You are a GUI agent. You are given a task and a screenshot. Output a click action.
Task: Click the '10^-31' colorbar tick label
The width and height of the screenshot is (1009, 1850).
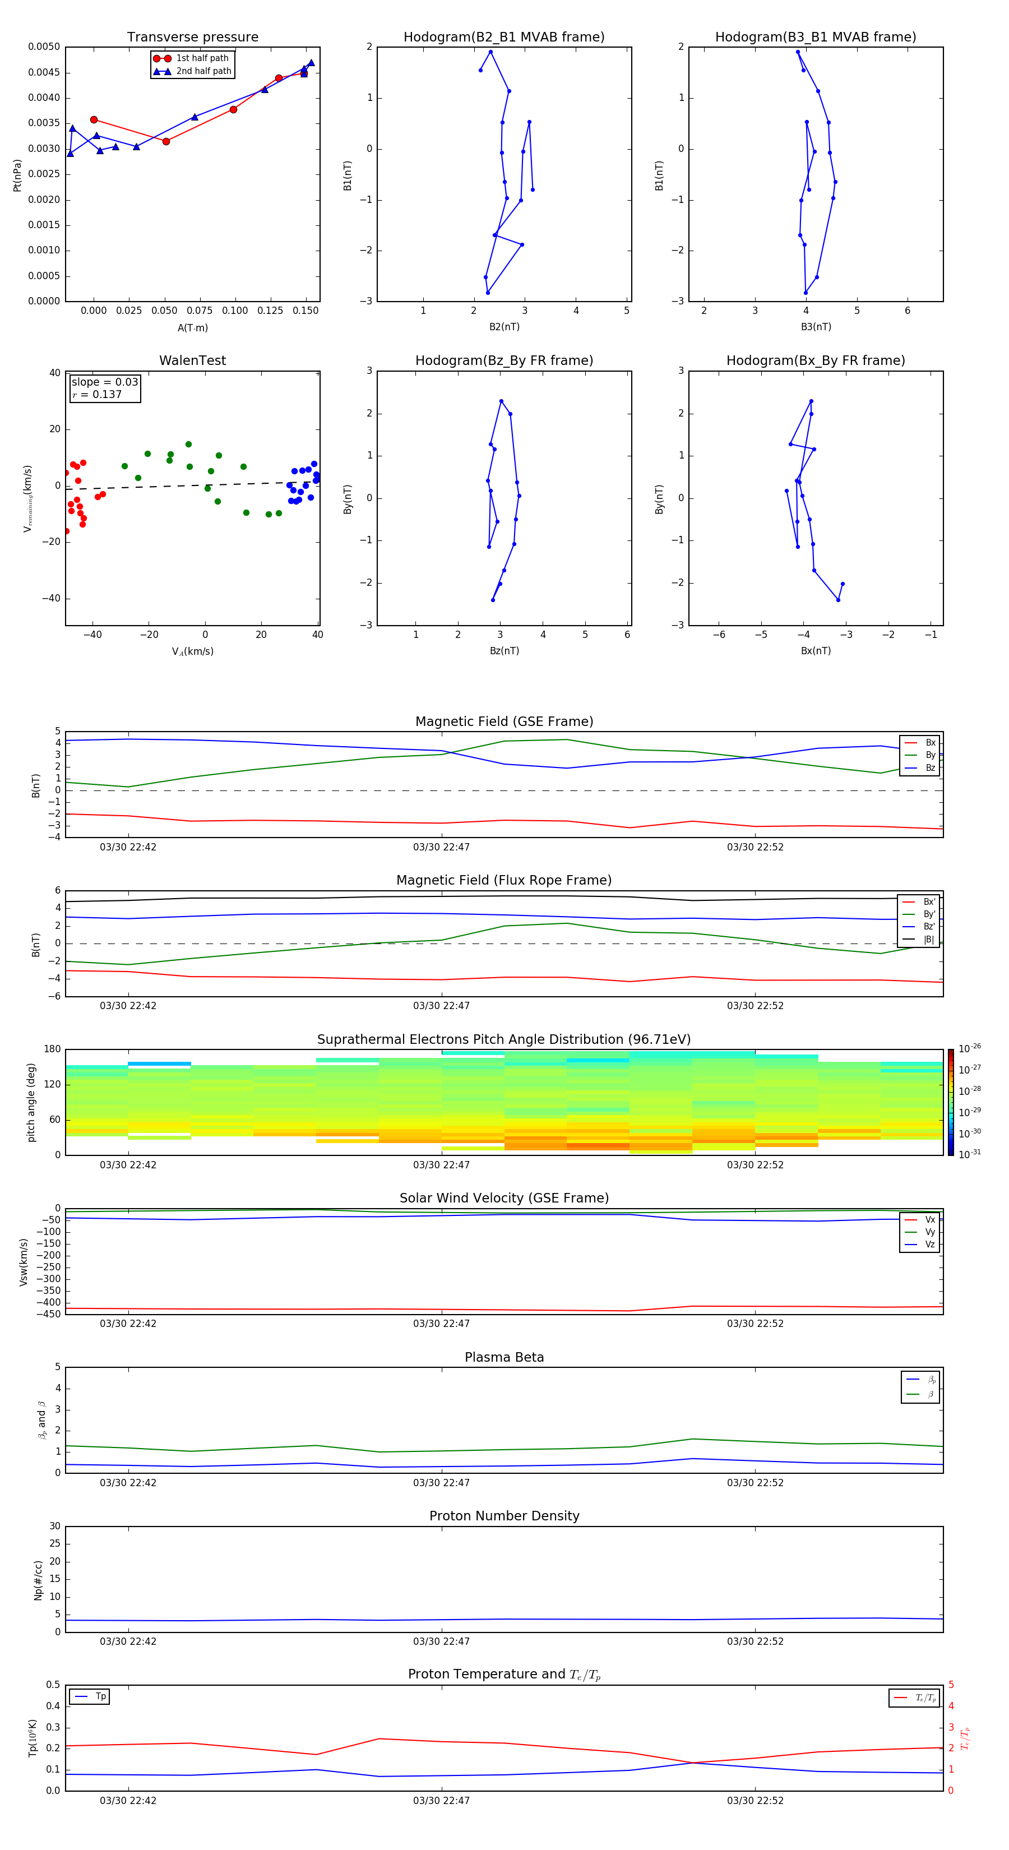(970, 1154)
